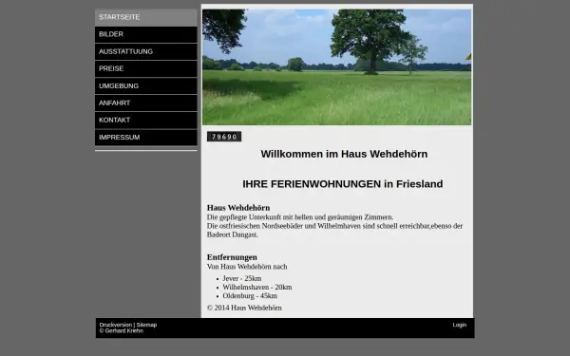Click the visitor counter 79690

[x=224, y=137]
